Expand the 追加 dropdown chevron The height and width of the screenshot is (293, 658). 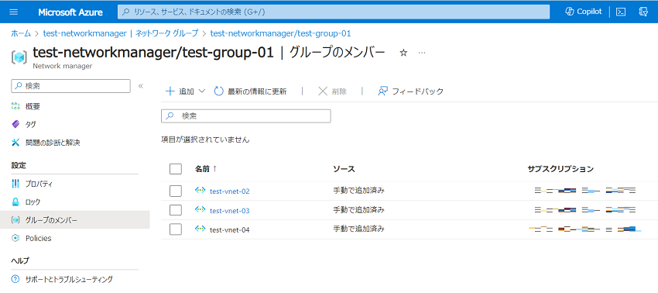click(x=201, y=91)
